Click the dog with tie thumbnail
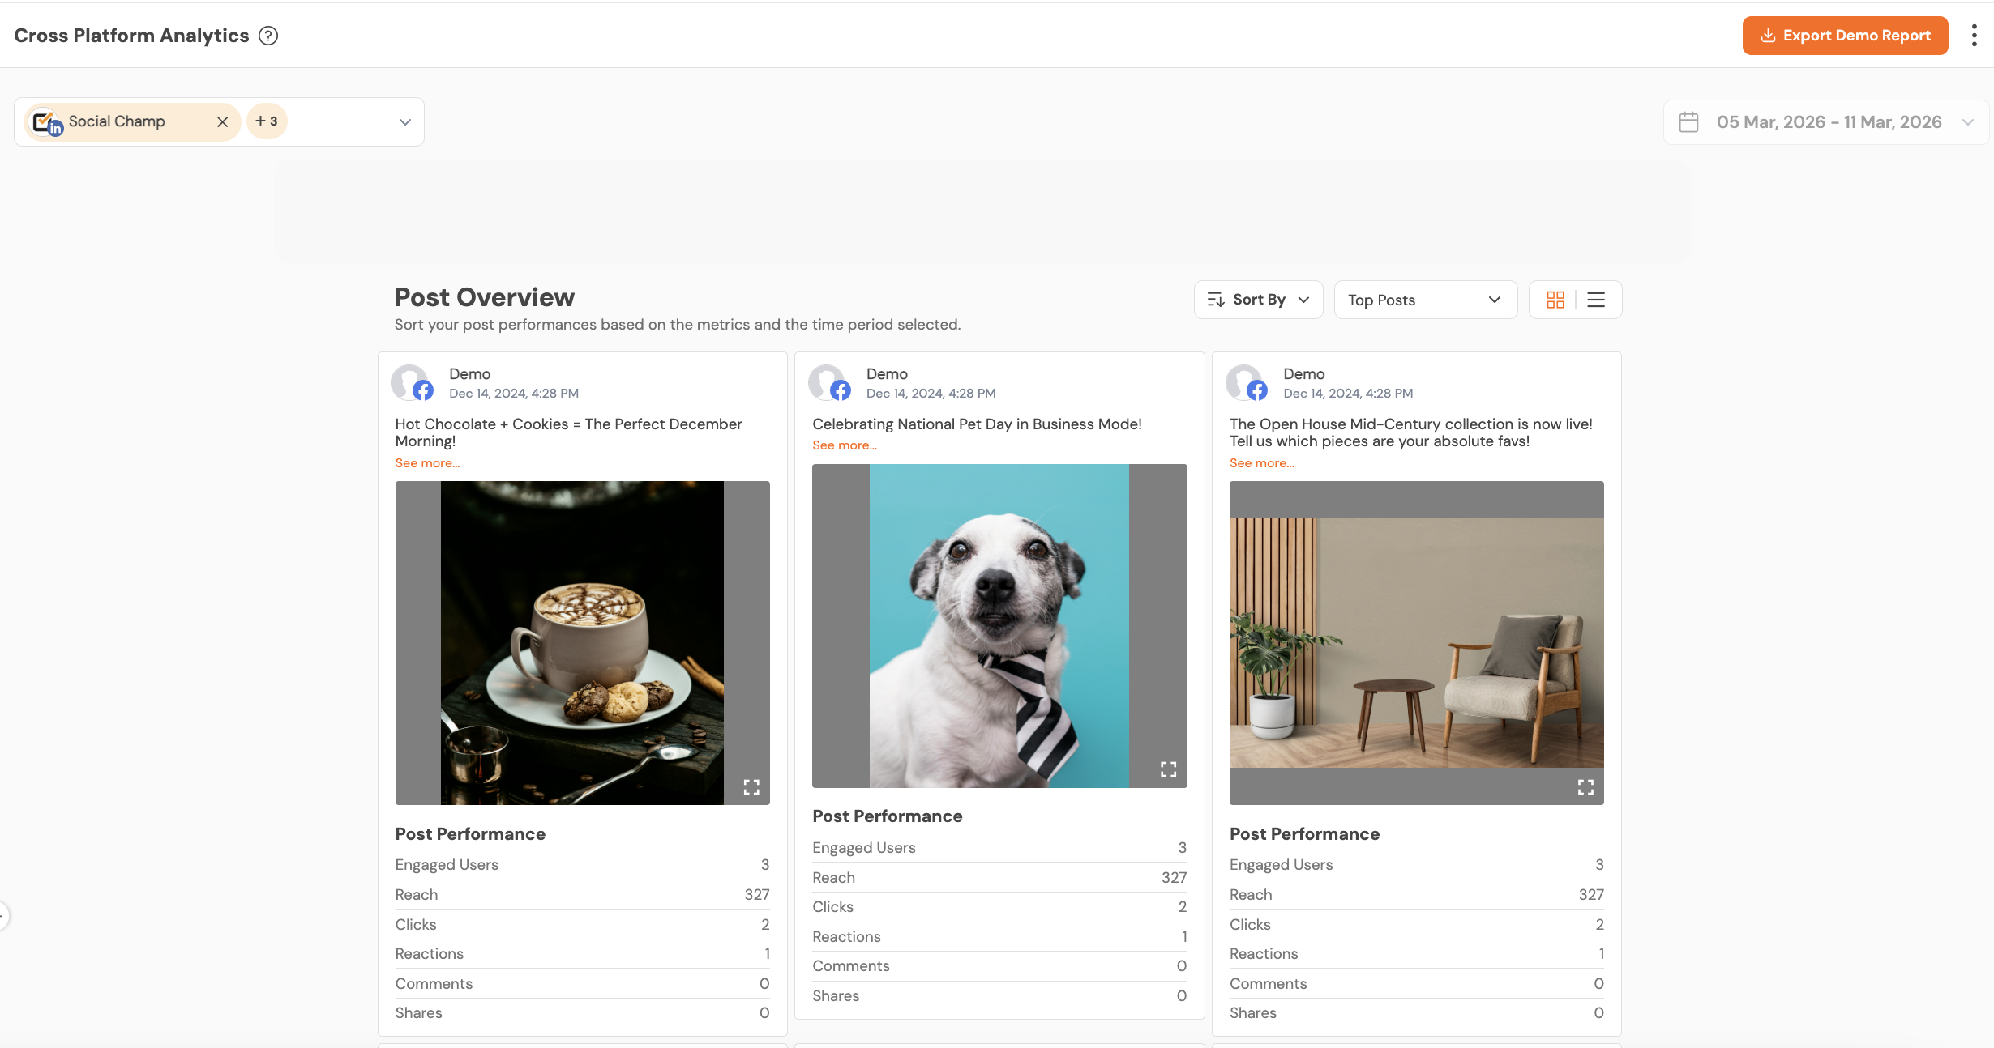This screenshot has height=1048, width=1994. coord(999,625)
